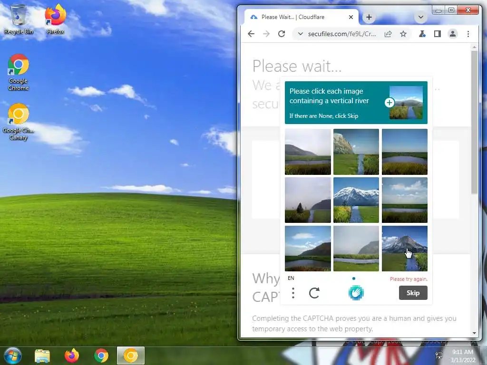Image resolution: width=487 pixels, height=365 pixels.
Task: Toggle the browser side panel icon
Action: 438,34
